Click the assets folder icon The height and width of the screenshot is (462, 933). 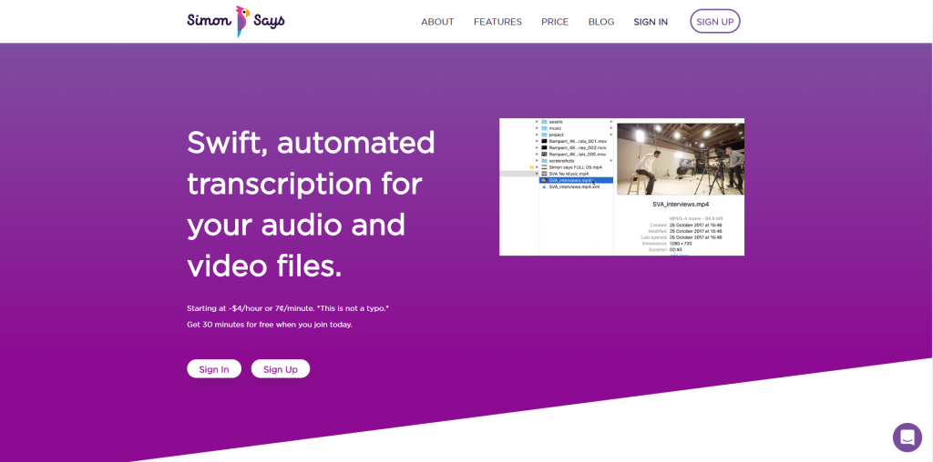(544, 122)
